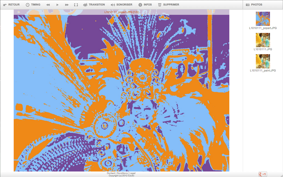Screen dimensions: 283x177
Task: Click the L1010111_popart.JPG [1/3] title caption
Action: (x=121, y=12)
